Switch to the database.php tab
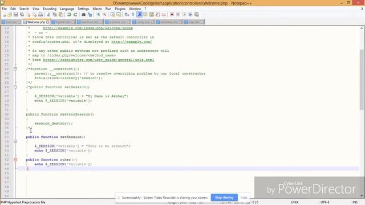Screen dimensions: 365x205 169,22
